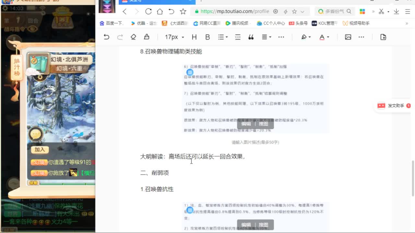
Task: Expand the bookmarks bar overflow chevron
Action: click(407, 23)
